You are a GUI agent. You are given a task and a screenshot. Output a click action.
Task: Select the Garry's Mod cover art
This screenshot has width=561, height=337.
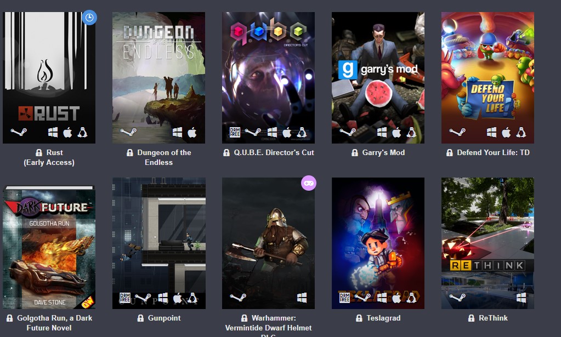[x=378, y=78]
